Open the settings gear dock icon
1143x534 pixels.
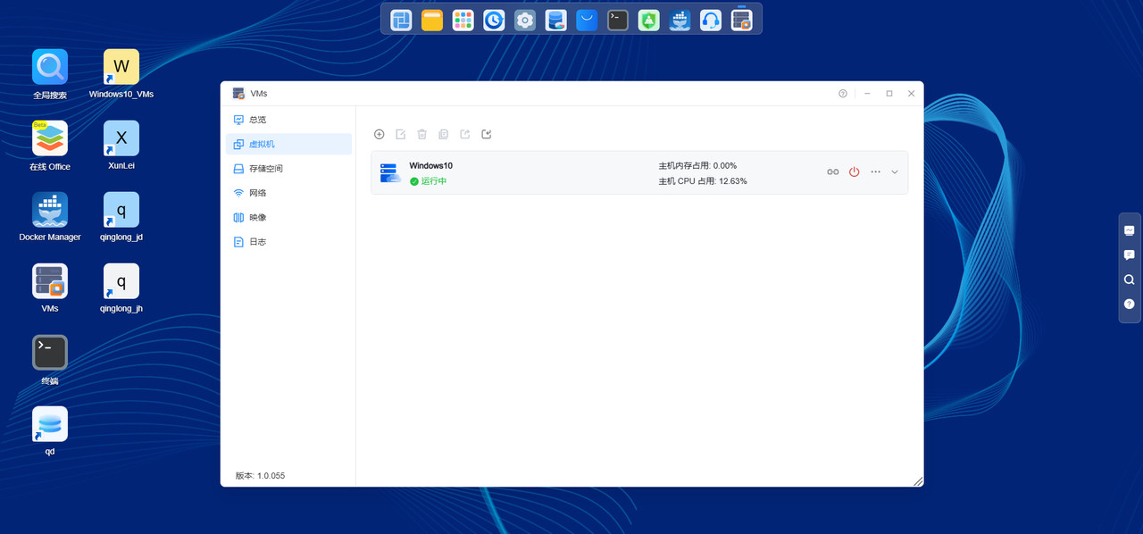click(525, 20)
